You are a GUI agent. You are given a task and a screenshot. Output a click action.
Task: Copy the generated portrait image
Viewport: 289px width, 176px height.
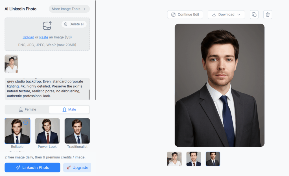[x=254, y=14]
